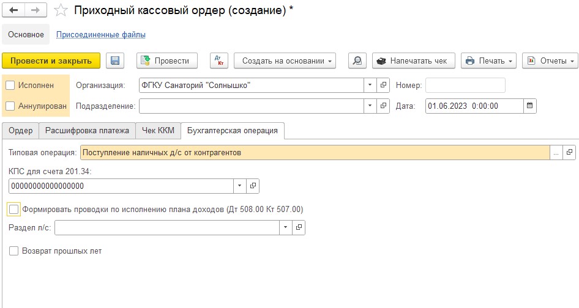579x308 pixels.
Task: Click the Типовая операция field
Action: (x=315, y=152)
